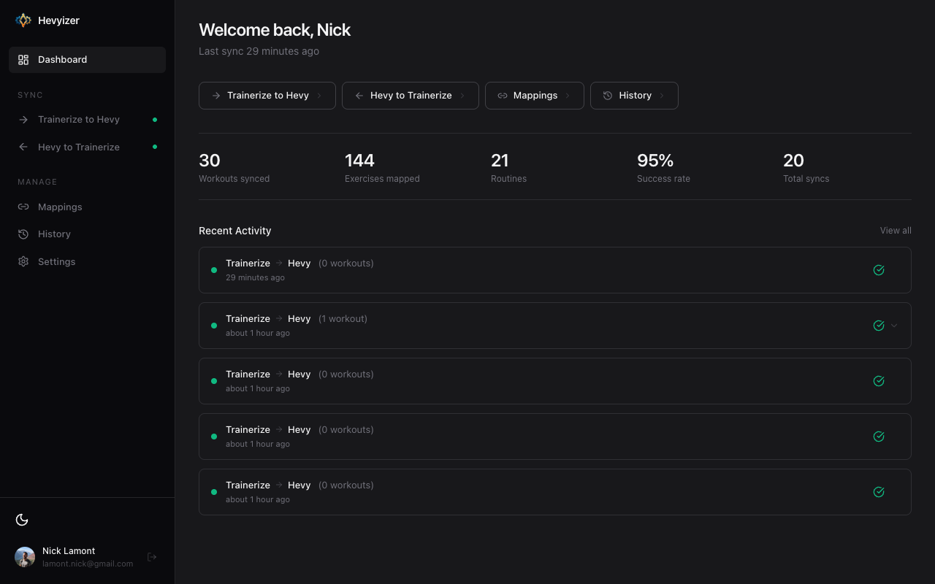Open the View all activity link
Image resolution: width=935 pixels, height=584 pixels.
click(x=896, y=230)
